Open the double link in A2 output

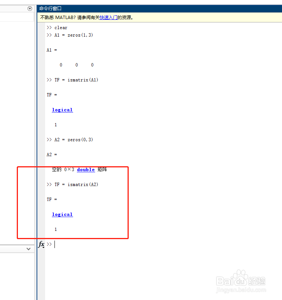coord(86,170)
